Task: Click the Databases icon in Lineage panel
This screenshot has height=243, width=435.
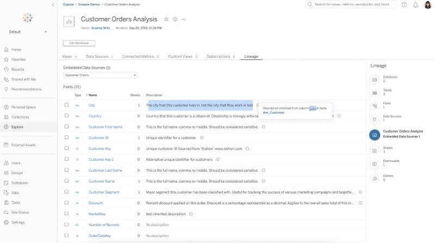Action: pos(374,80)
